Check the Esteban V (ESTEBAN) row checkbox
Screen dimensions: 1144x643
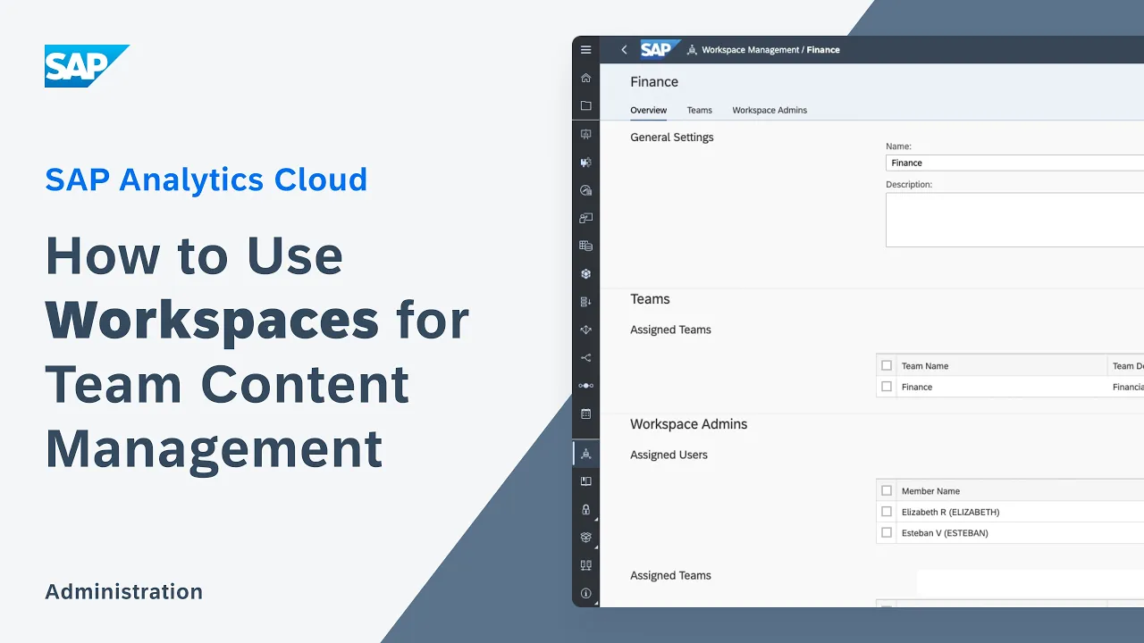[887, 532]
